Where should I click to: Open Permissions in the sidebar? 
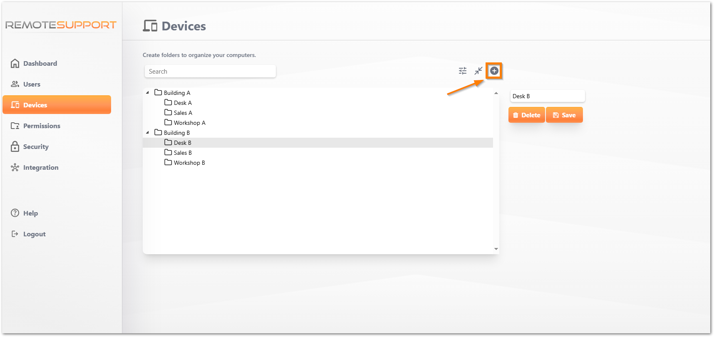pos(42,126)
